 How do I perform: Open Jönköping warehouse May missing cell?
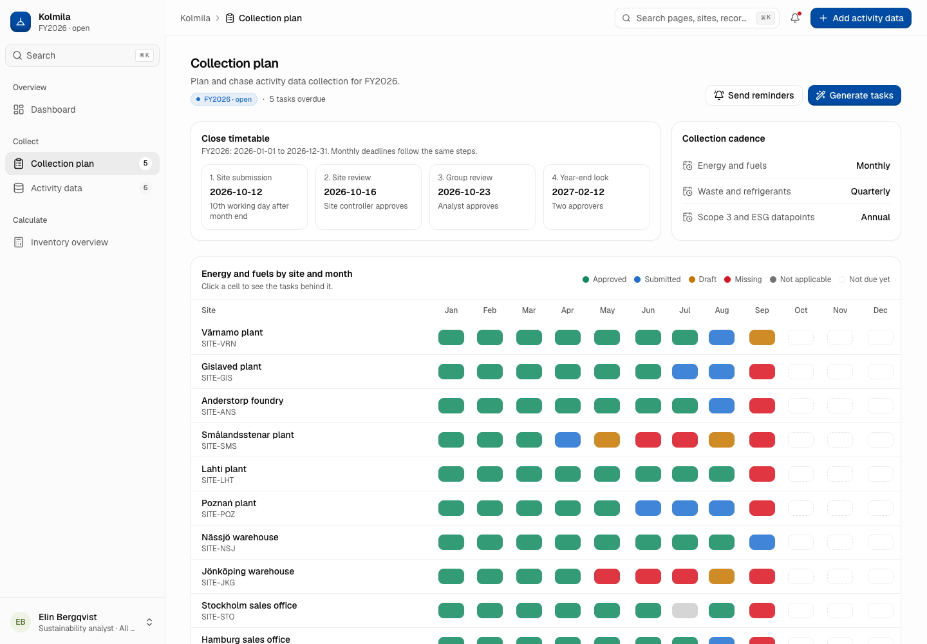tap(607, 576)
